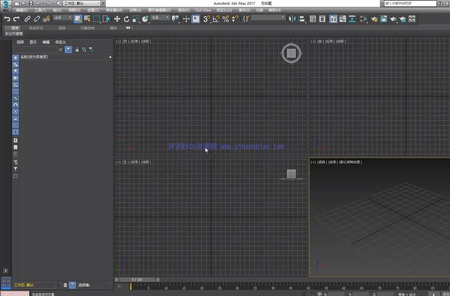Click the Align tool icon
This screenshot has width=450, height=296.
click(x=302, y=19)
